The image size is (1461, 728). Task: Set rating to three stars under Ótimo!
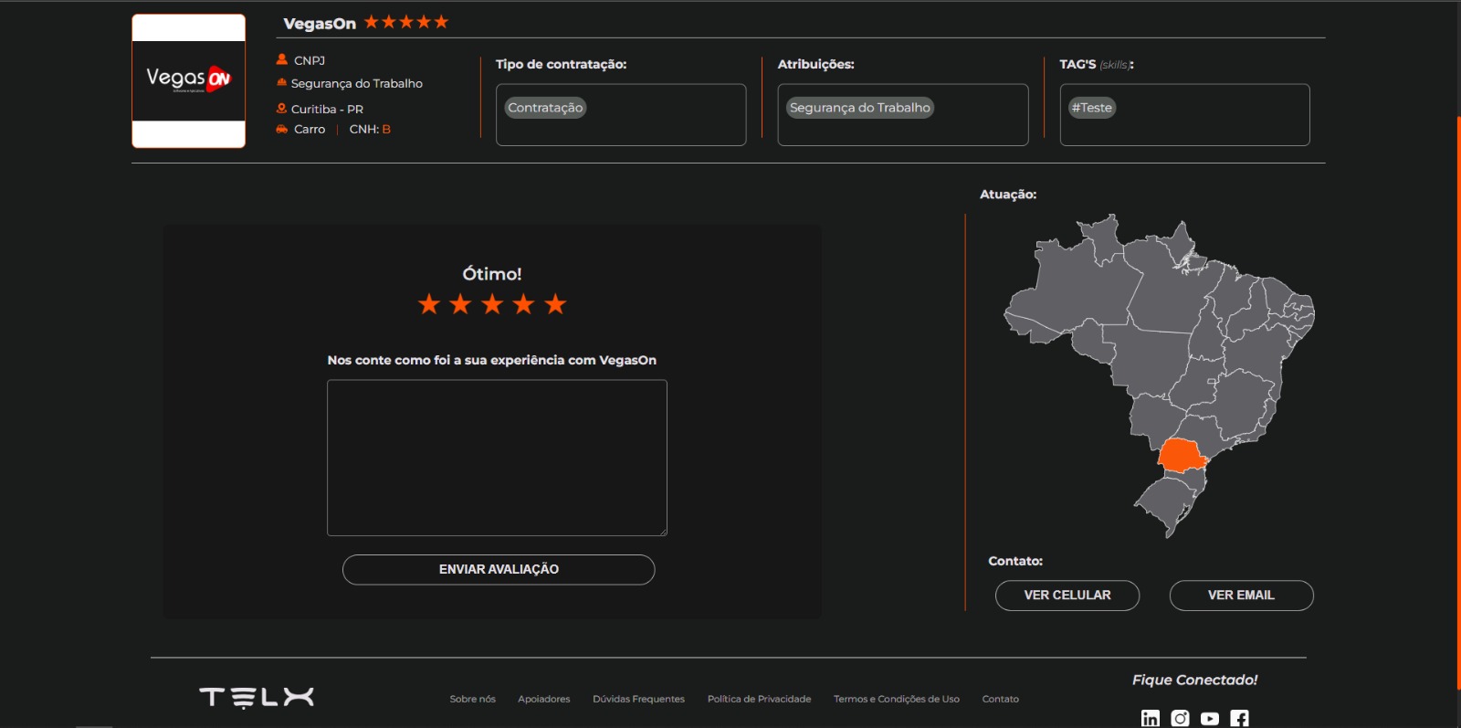(x=492, y=304)
